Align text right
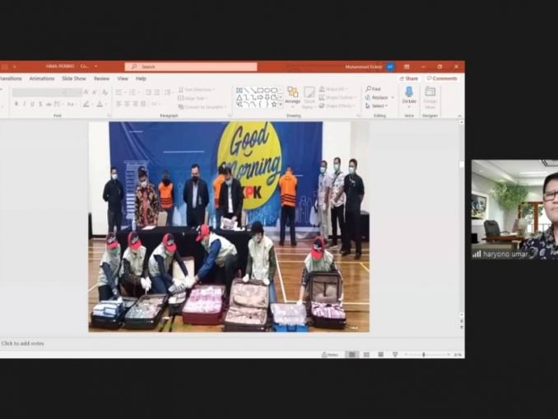This screenshot has width=558, height=419. (136, 104)
